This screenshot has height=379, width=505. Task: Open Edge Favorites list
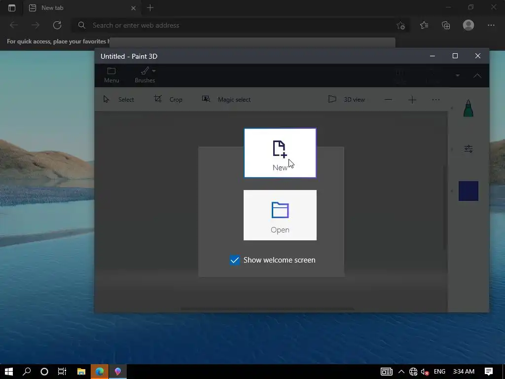[x=424, y=25]
